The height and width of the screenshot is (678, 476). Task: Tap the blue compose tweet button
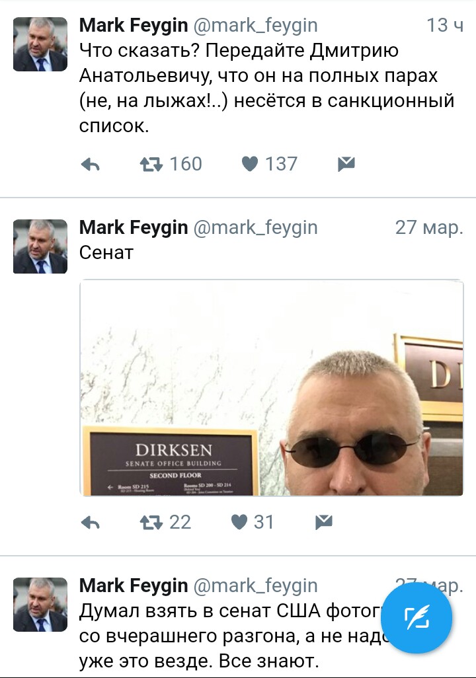pyautogui.click(x=416, y=618)
